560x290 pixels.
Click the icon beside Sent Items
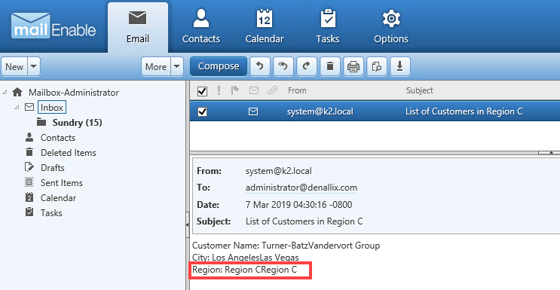pos(29,182)
